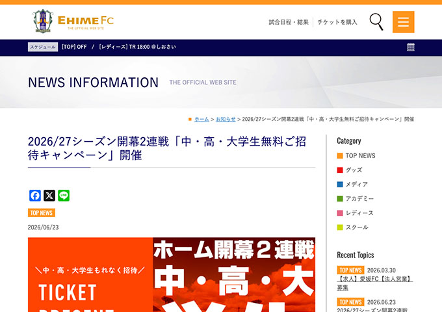Select メディア category in sidebar
Viewport: 442px width, 312px height.
click(x=357, y=185)
